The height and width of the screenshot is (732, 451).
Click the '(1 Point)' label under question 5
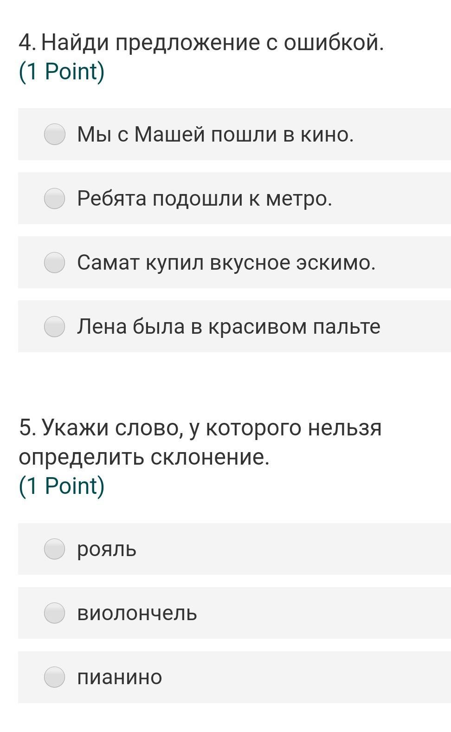[x=62, y=486]
